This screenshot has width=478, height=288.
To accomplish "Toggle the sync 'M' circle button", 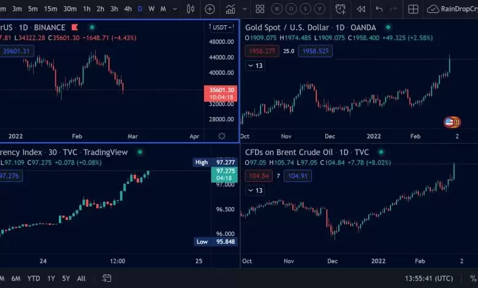I will tap(277, 9).
